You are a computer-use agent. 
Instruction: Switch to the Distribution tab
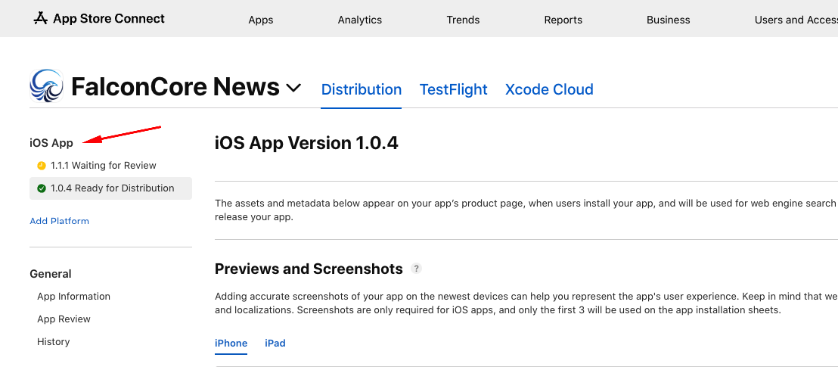[361, 89]
